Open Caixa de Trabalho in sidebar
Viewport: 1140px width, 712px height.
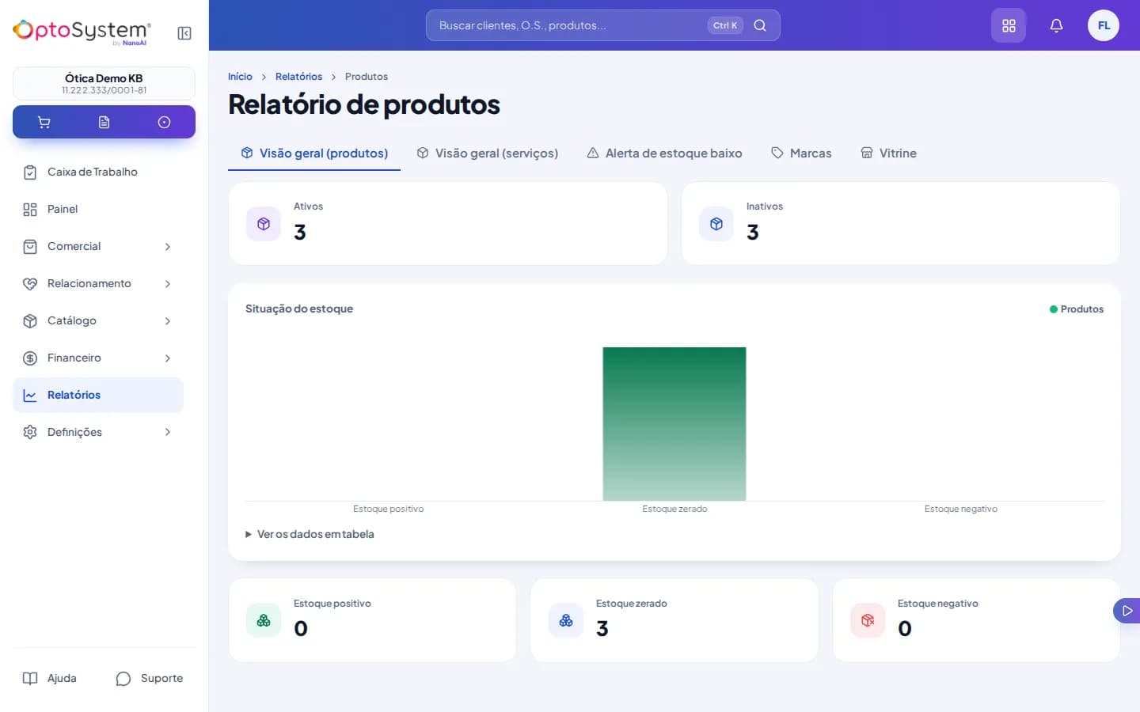pos(98,172)
